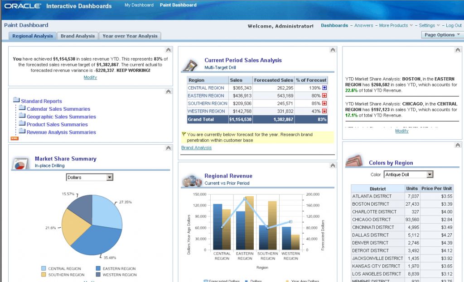
Task: Open Revenue Analysis Summaries report folder
Action: (x=61, y=132)
